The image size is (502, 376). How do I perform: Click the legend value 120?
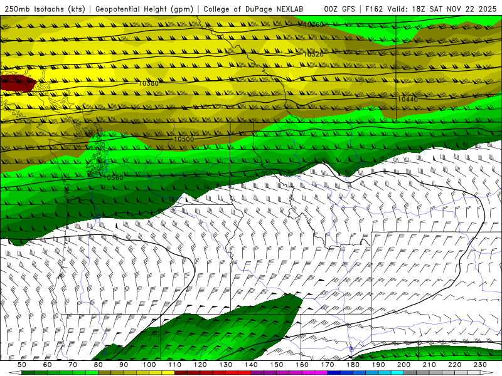coord(200,365)
